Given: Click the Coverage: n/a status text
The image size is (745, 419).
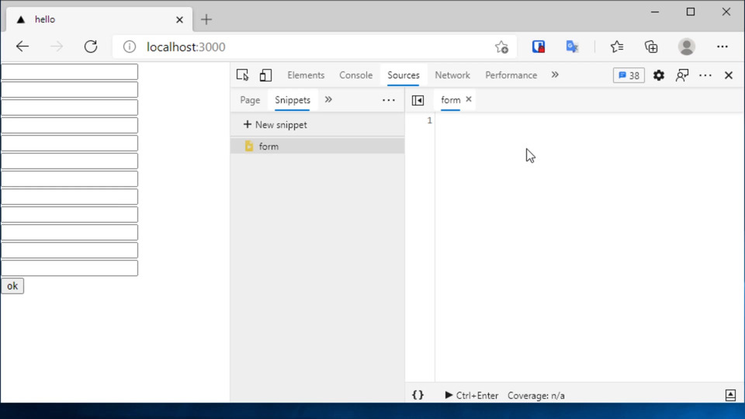Looking at the screenshot, I should (x=536, y=395).
